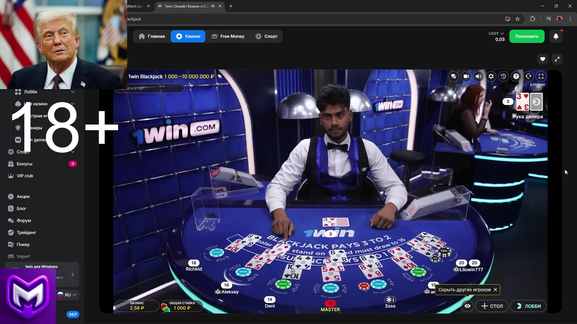
Task: Open browser media controls icon
Action: 549,19
